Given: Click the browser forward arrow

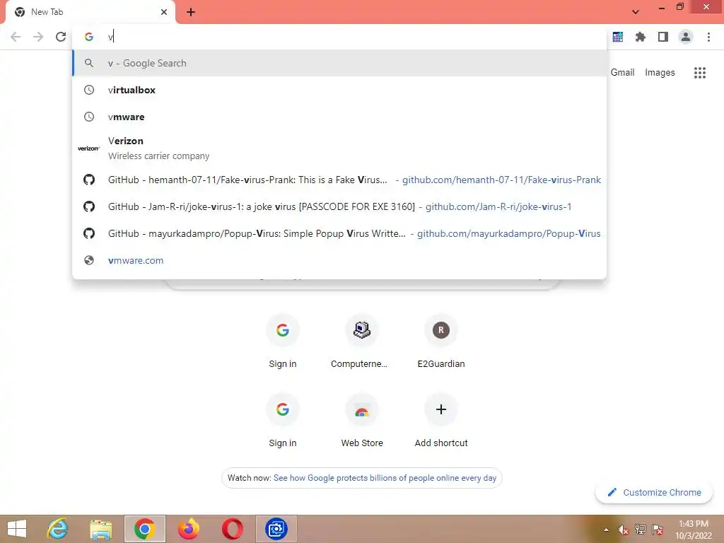Looking at the screenshot, I should tap(38, 37).
